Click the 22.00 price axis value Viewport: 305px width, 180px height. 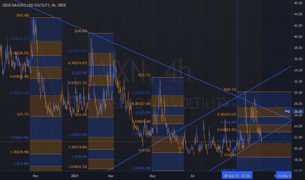coord(298,137)
